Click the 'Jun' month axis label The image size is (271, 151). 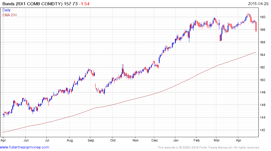[x=26, y=140]
